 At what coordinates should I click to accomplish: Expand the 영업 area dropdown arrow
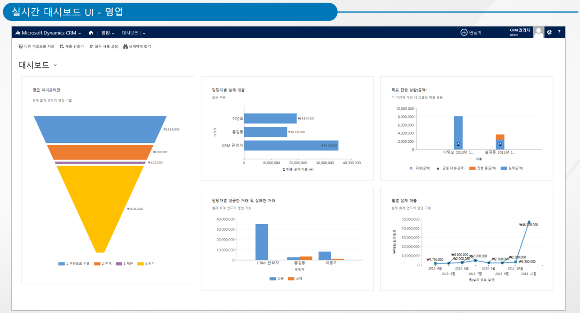(113, 33)
